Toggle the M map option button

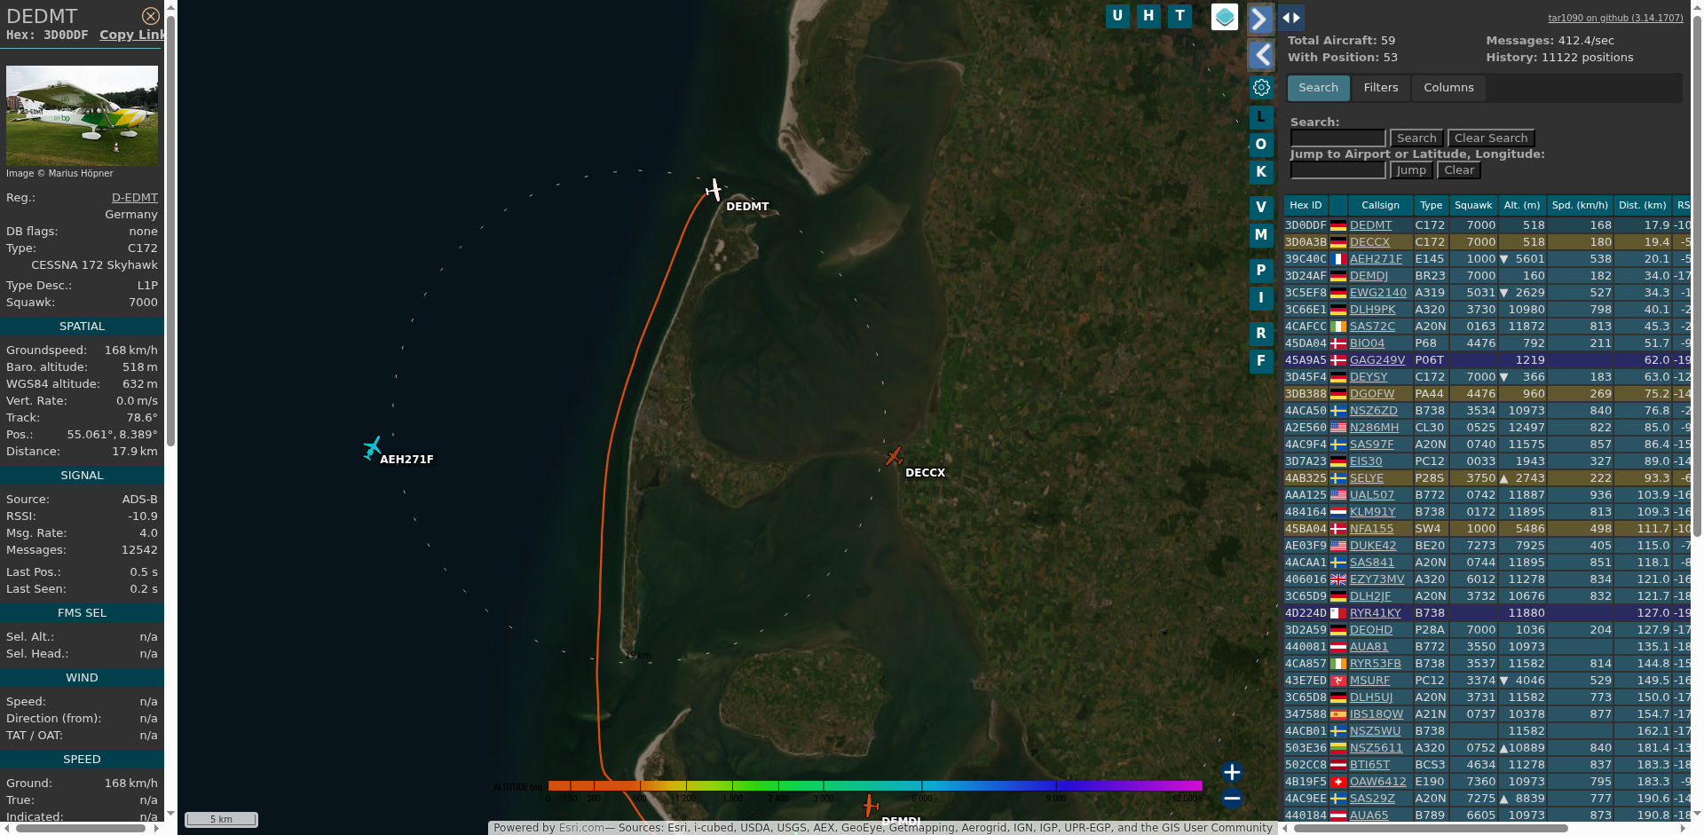pos(1261,235)
